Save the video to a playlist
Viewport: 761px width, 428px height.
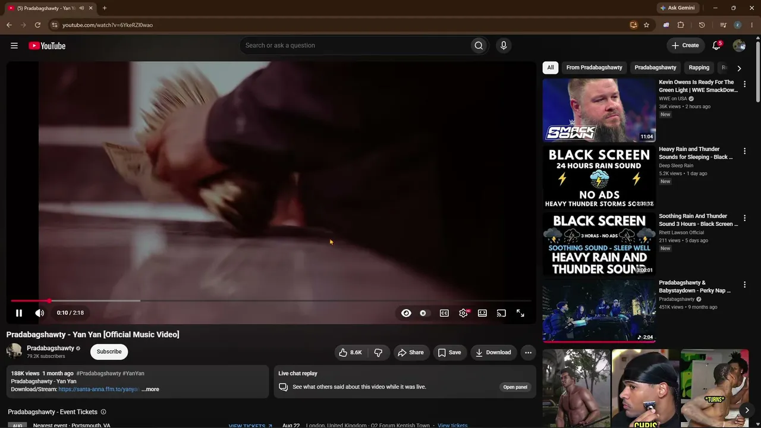point(449,353)
